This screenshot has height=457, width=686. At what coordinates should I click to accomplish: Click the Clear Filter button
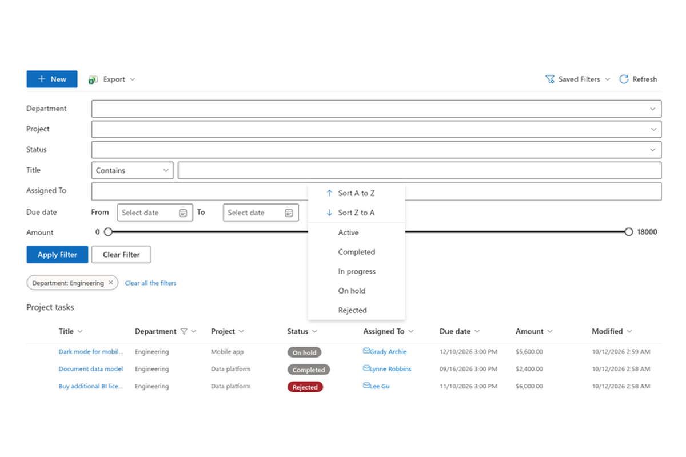(x=121, y=255)
